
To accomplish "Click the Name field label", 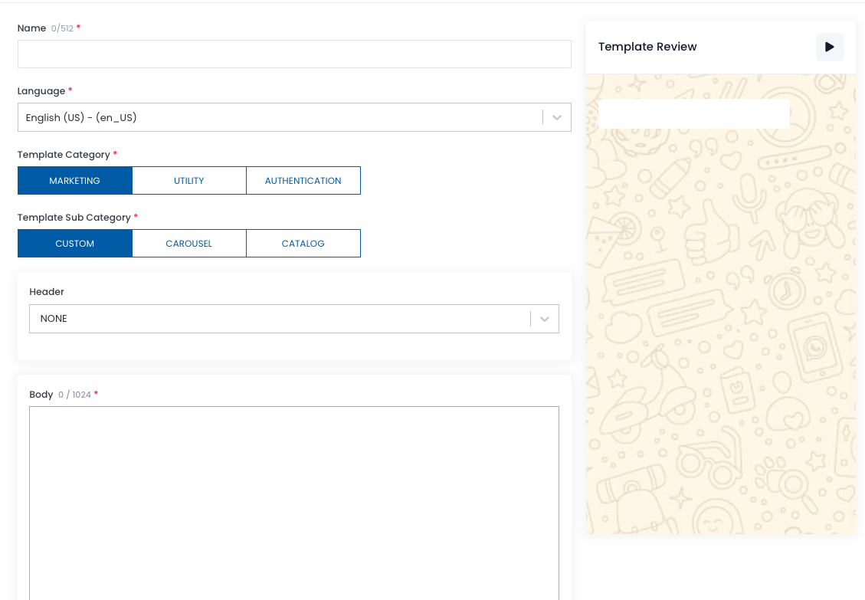I will pyautogui.click(x=31, y=28).
